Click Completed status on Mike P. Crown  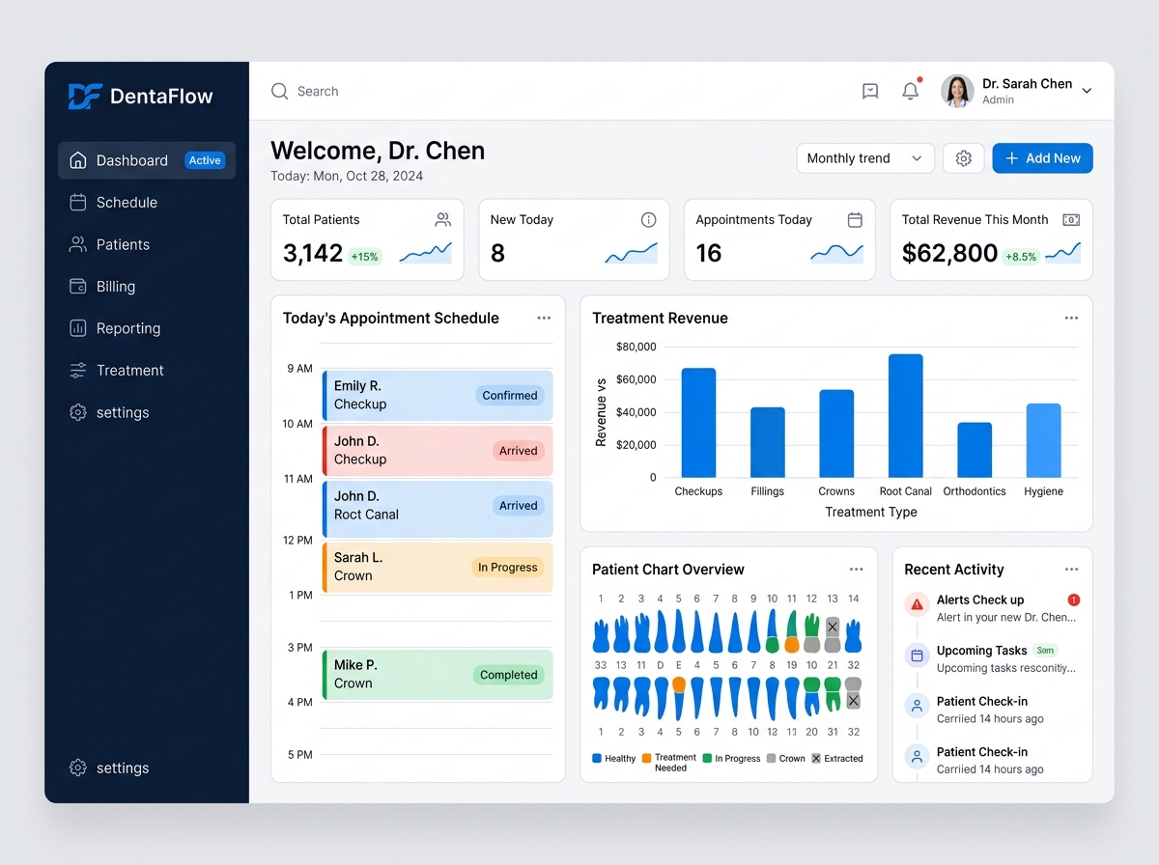click(x=509, y=675)
